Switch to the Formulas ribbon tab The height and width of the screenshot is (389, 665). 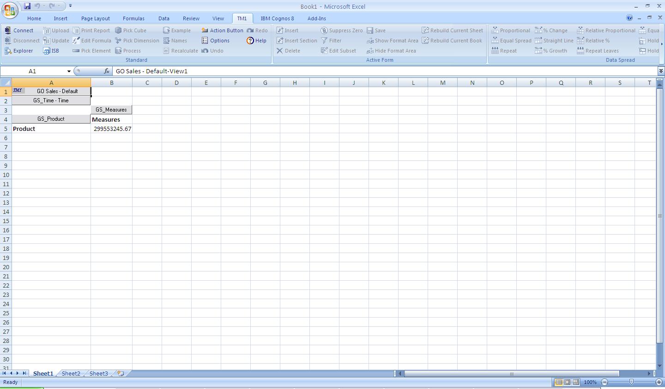[x=133, y=18]
